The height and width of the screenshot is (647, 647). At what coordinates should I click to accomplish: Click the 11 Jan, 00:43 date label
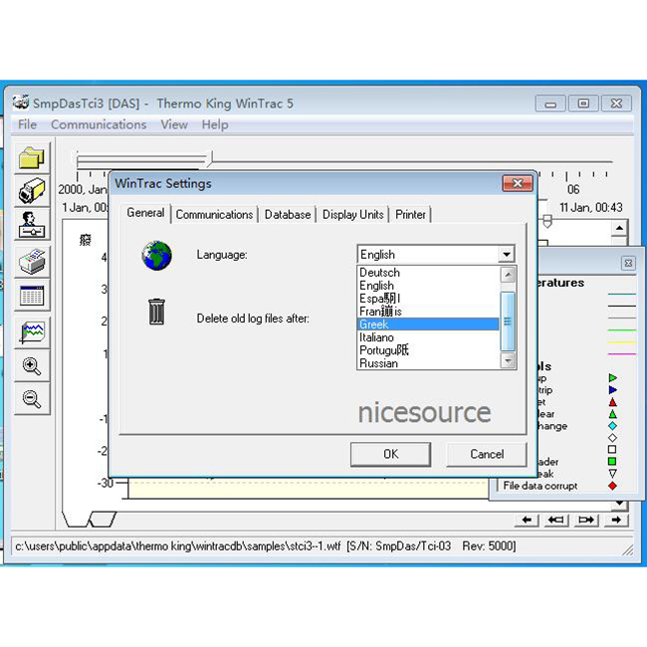(590, 207)
